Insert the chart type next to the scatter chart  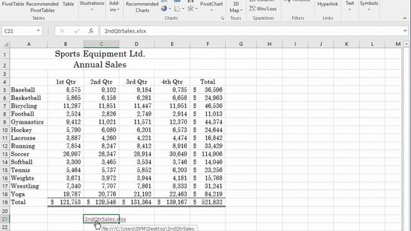[191, 8]
